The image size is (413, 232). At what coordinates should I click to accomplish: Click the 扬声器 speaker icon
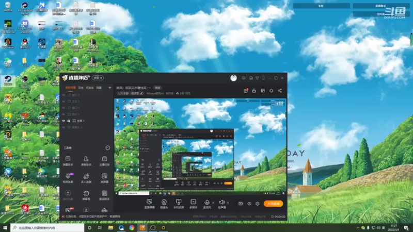[222, 202]
